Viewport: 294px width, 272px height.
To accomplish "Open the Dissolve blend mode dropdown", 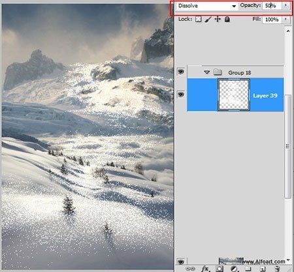I will [206, 6].
